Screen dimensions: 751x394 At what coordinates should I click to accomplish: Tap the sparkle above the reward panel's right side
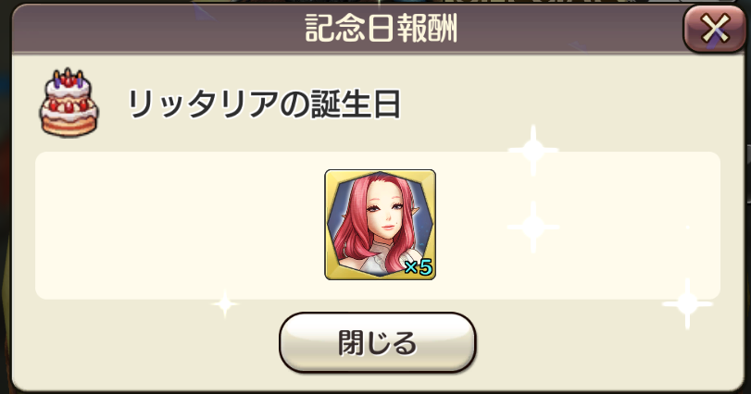pyautogui.click(x=532, y=150)
